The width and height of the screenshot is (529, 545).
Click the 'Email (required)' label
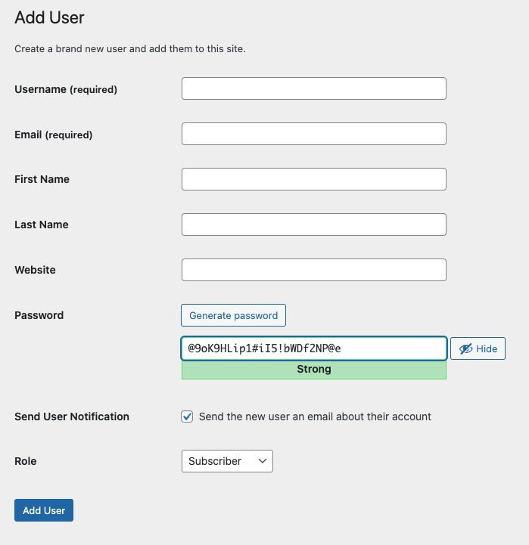click(x=54, y=135)
